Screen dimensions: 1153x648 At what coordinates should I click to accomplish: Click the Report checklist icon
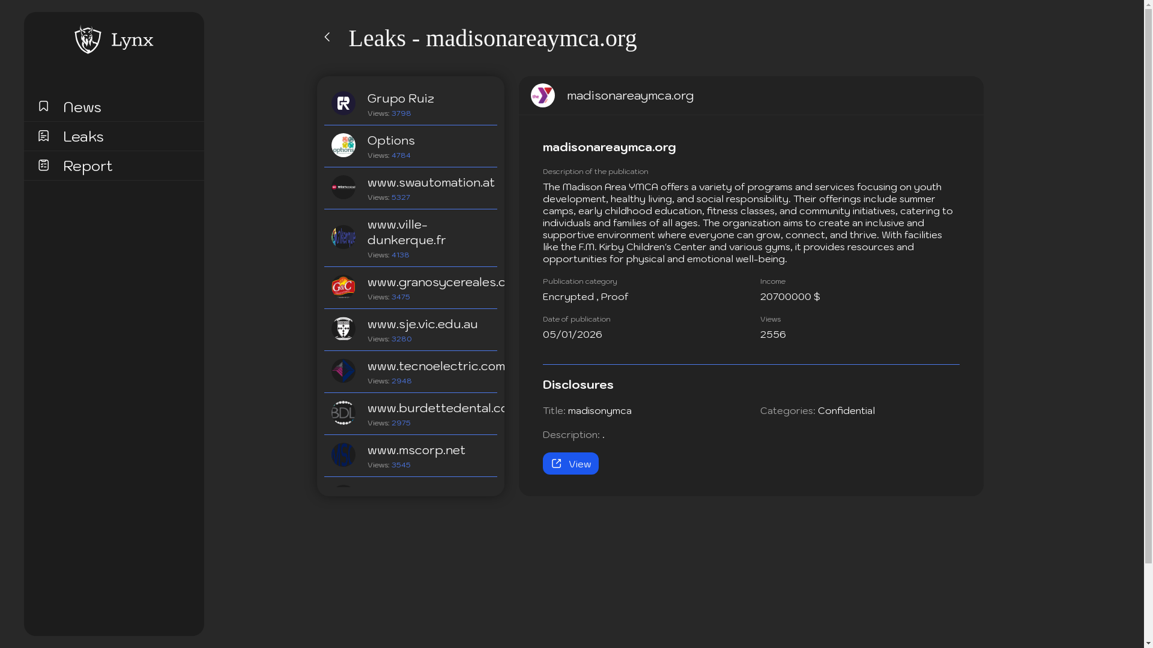click(x=43, y=165)
